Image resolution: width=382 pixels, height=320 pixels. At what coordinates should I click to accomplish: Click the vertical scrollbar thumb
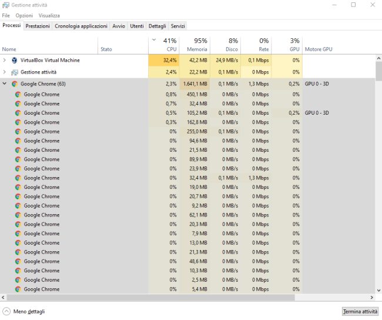378,71
